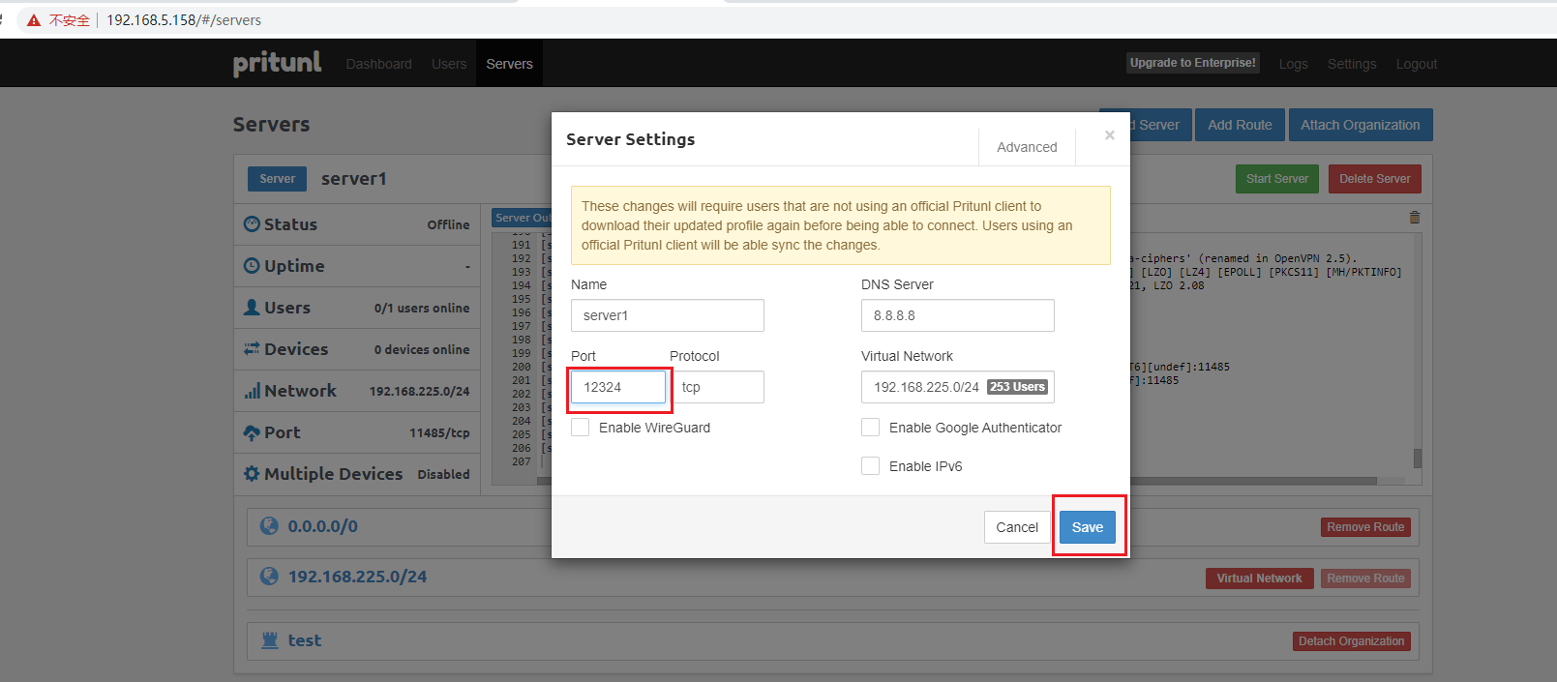1557x682 pixels.
Task: Open Settings from top navigation
Action: (x=1352, y=64)
